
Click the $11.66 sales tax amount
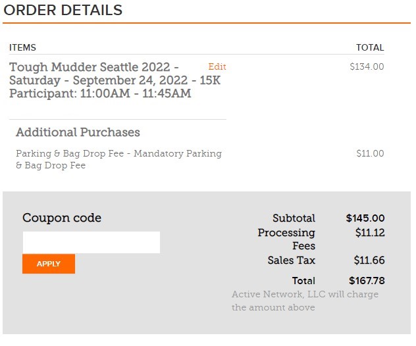click(369, 260)
